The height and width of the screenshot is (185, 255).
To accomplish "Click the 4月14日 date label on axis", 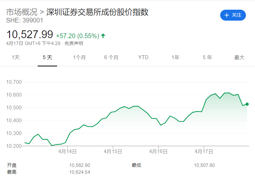I will (x=67, y=152).
